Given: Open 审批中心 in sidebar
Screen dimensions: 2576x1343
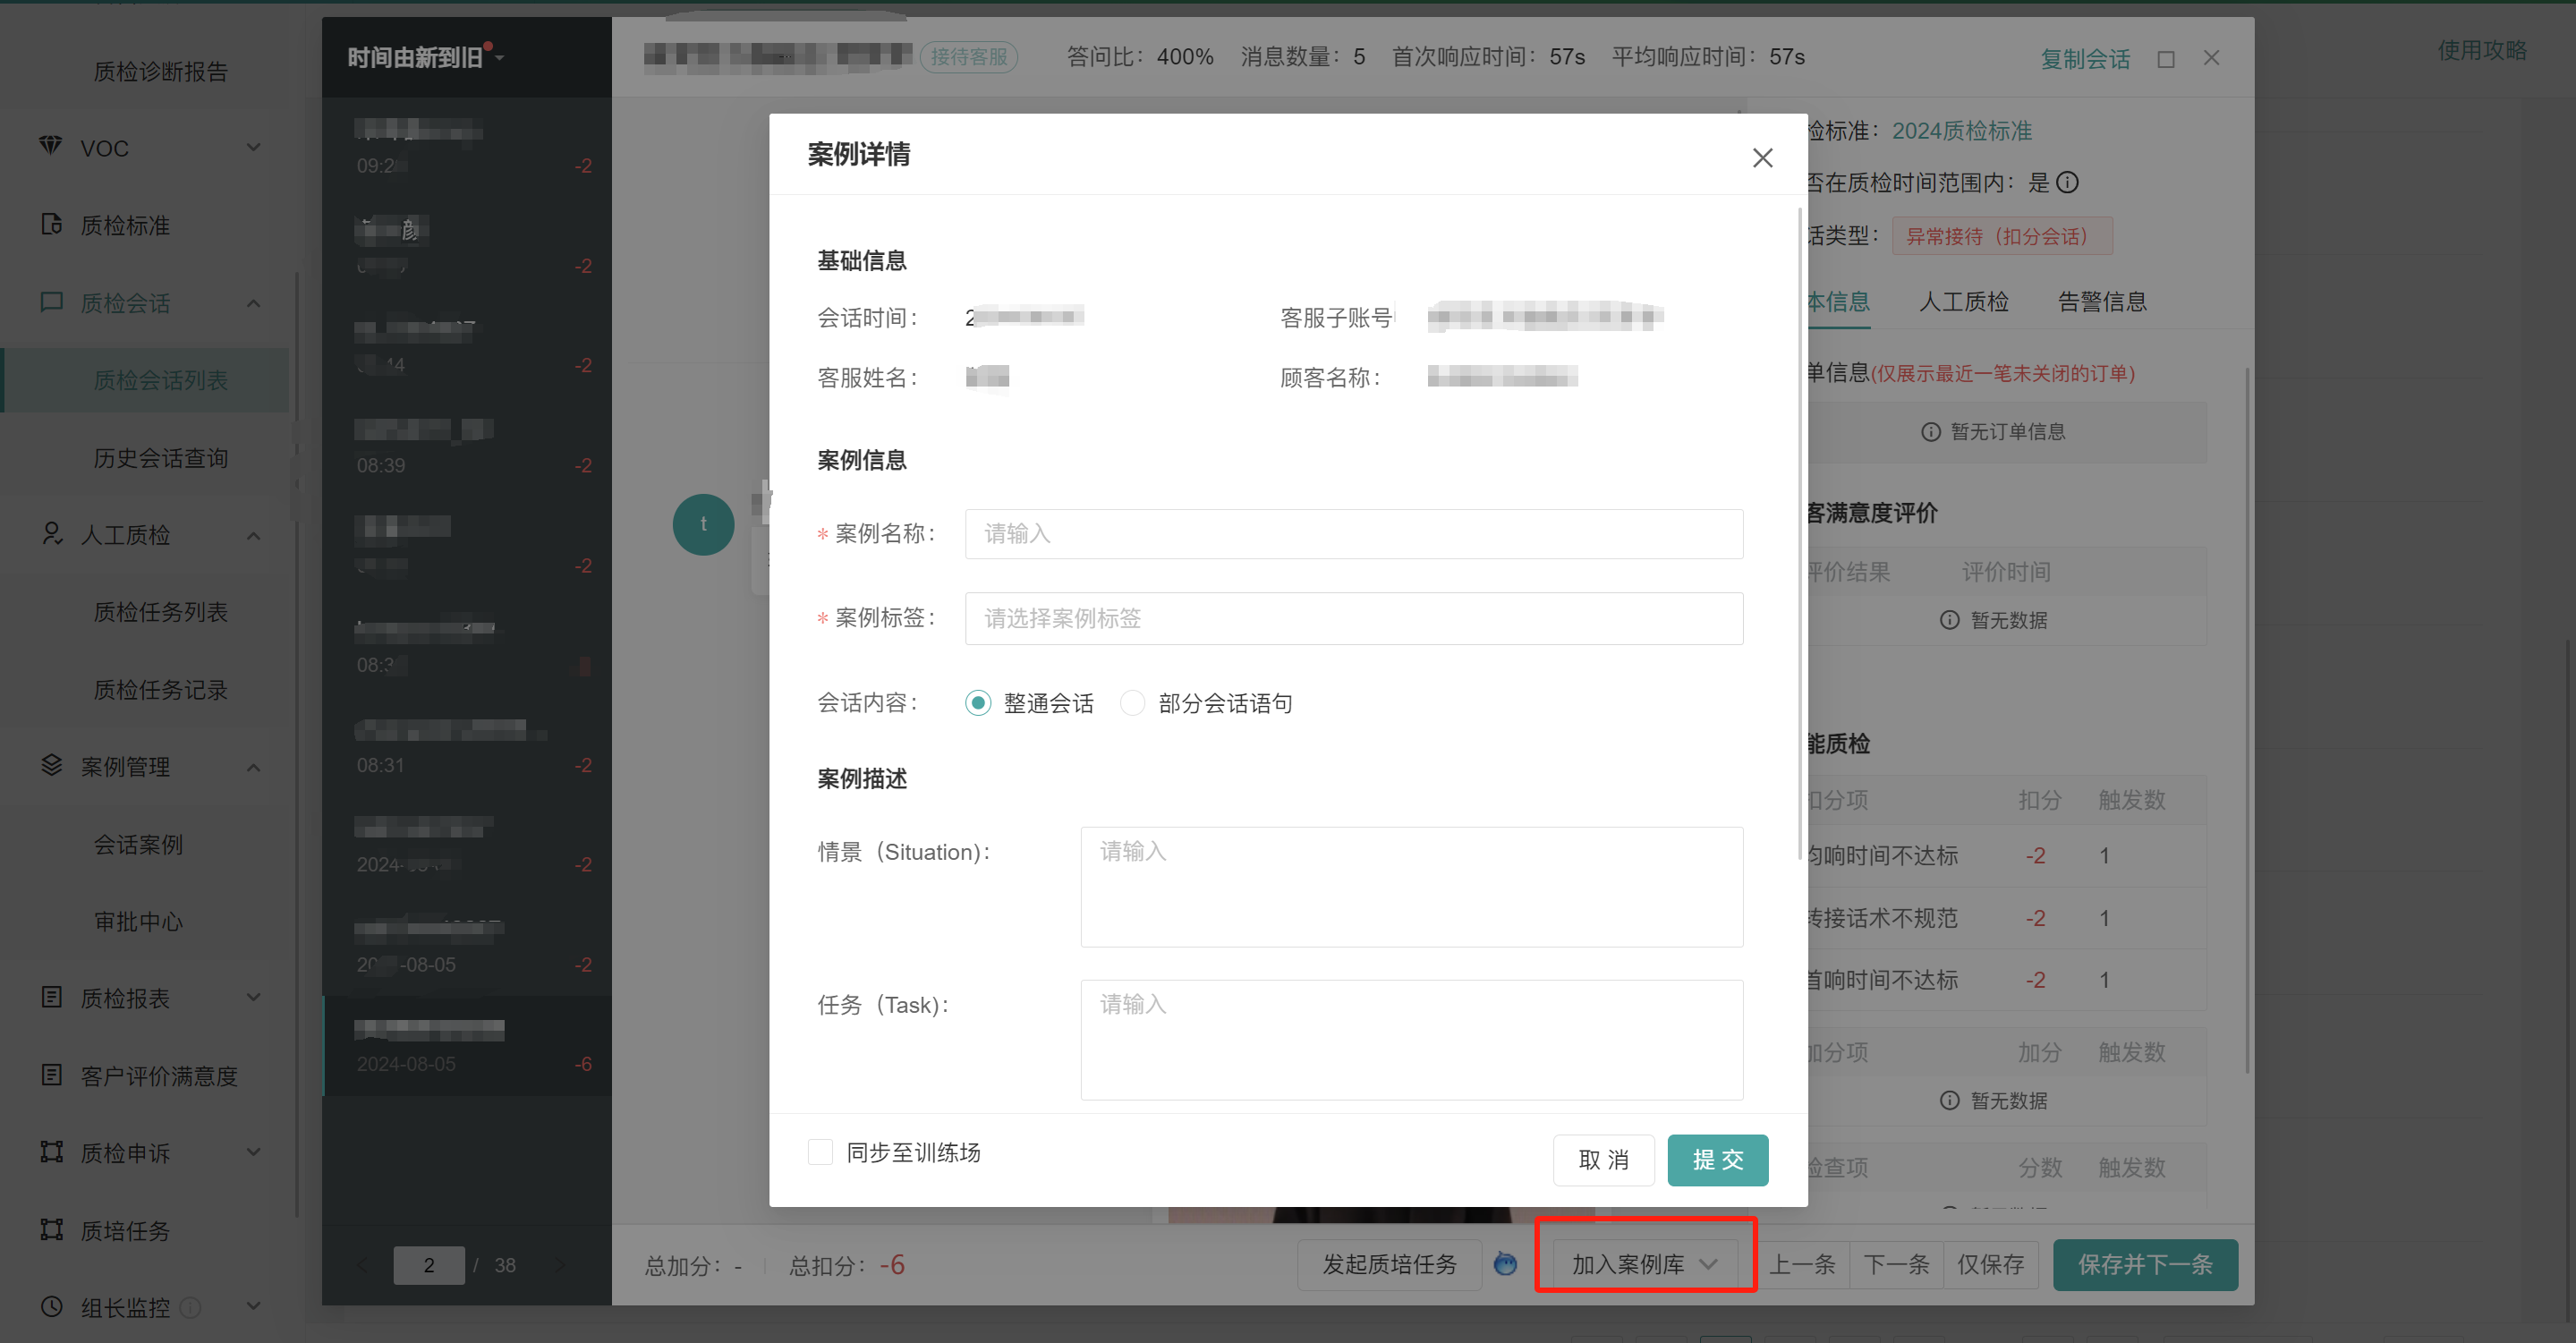Looking at the screenshot, I should (138, 922).
